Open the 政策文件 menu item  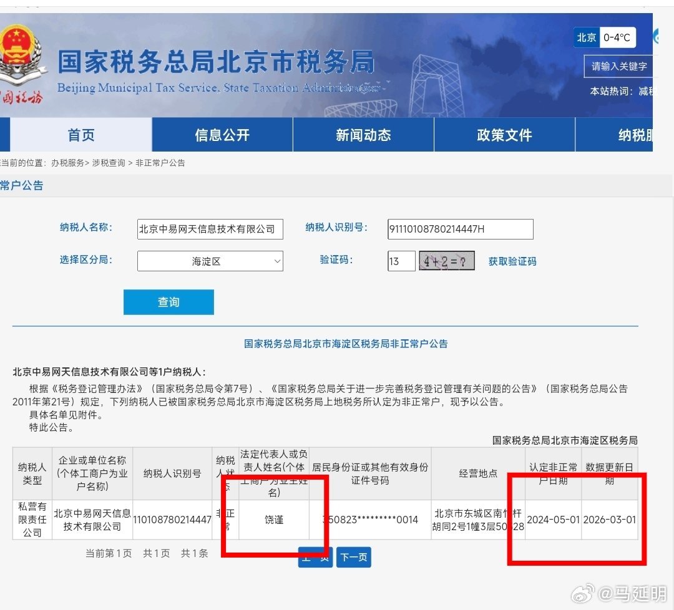click(504, 135)
